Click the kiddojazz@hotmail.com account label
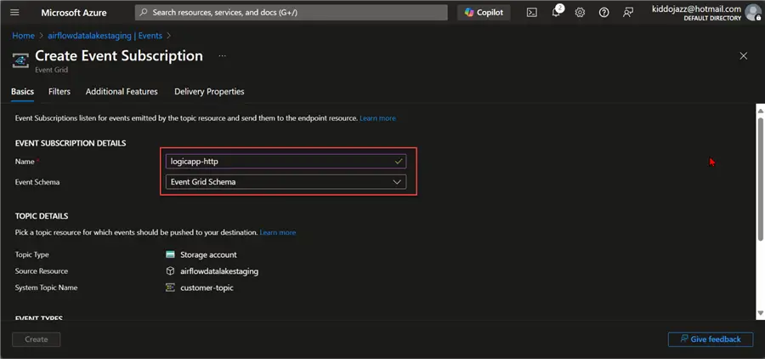This screenshot has height=359, width=765. pos(696,9)
